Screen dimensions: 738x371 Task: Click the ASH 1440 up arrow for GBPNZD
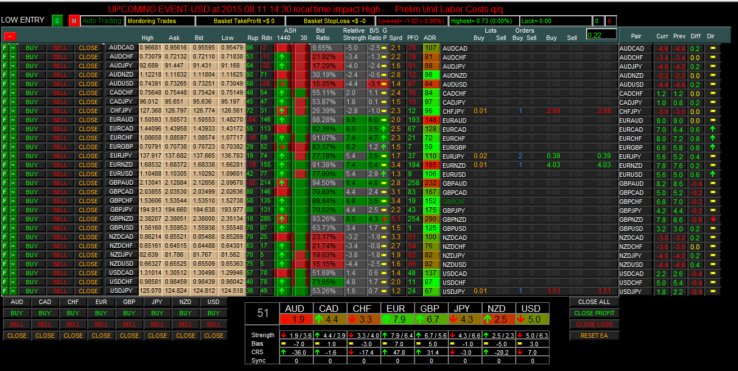point(281,219)
